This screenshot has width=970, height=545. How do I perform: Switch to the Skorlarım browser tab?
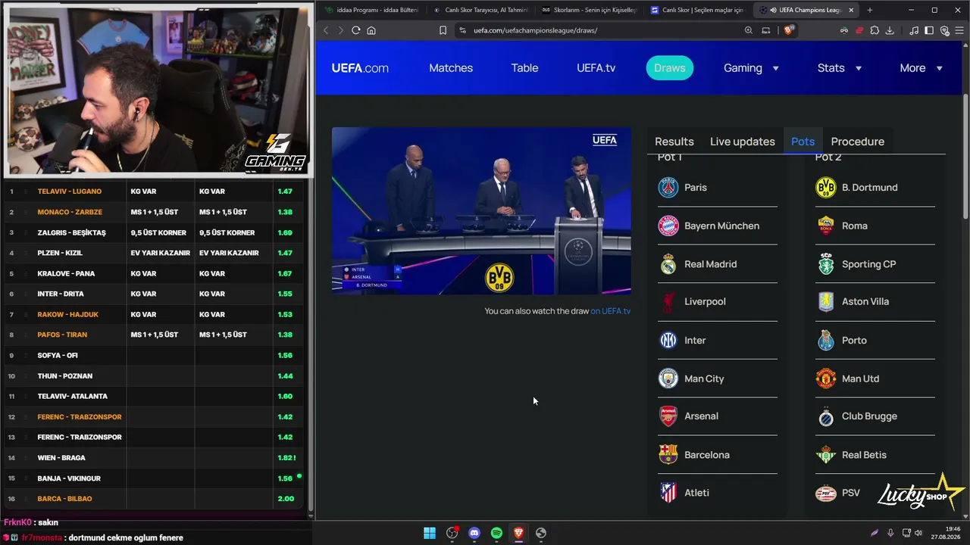pos(590,10)
